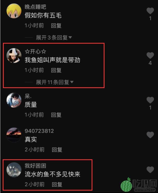The width and height of the screenshot is (158, 193).
Task: Reply to the 假如你有五毛 comment
Action: click(56, 26)
